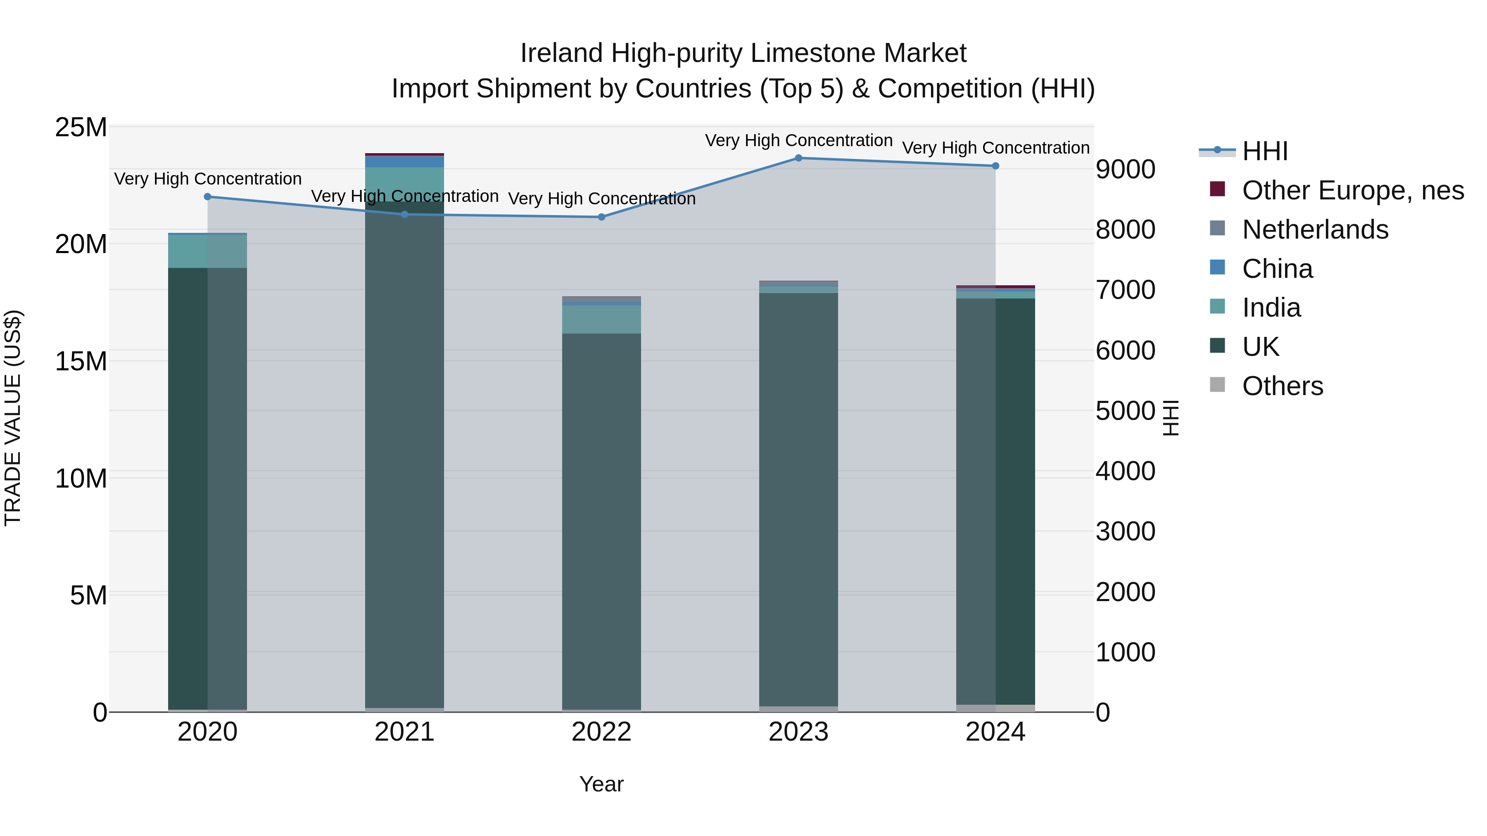Select the UK bar segment for 2022
Screen dimensions: 1487x836
pos(601,521)
